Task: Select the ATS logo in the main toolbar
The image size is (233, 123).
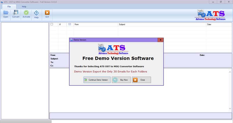Action: (x=210, y=15)
